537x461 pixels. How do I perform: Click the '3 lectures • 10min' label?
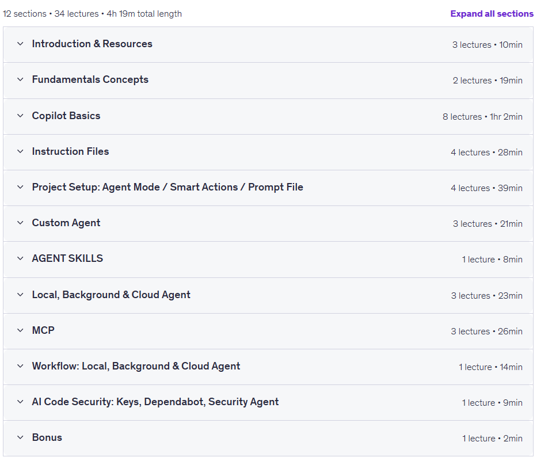[488, 44]
